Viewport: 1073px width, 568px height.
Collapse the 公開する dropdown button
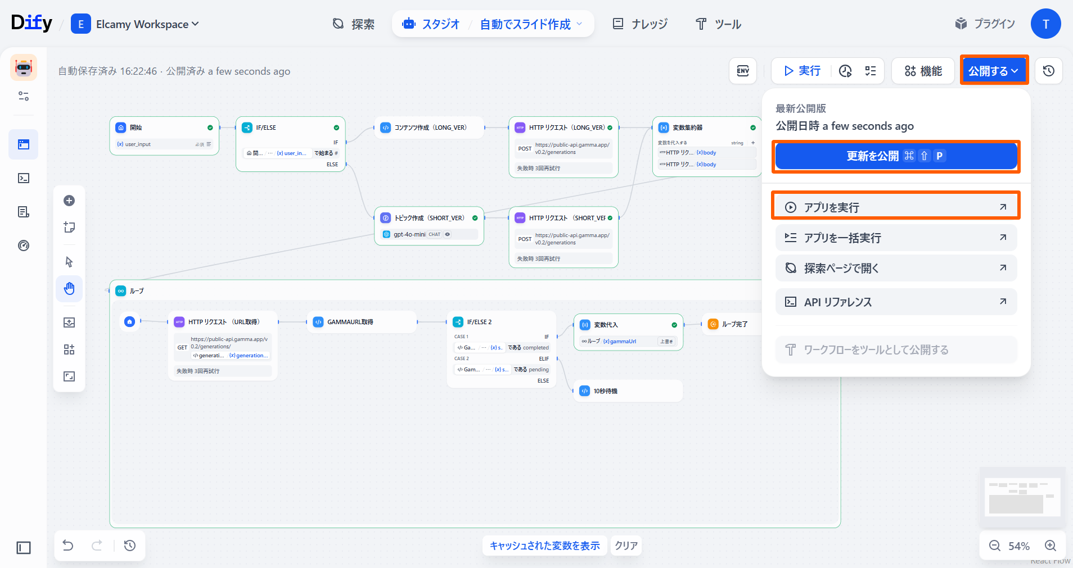point(994,71)
